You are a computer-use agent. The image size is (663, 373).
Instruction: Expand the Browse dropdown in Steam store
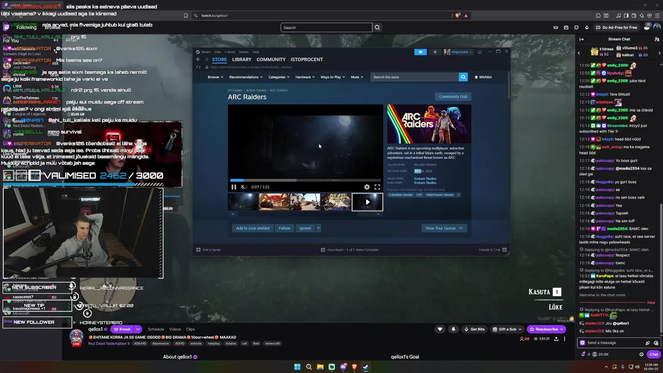tap(215, 77)
